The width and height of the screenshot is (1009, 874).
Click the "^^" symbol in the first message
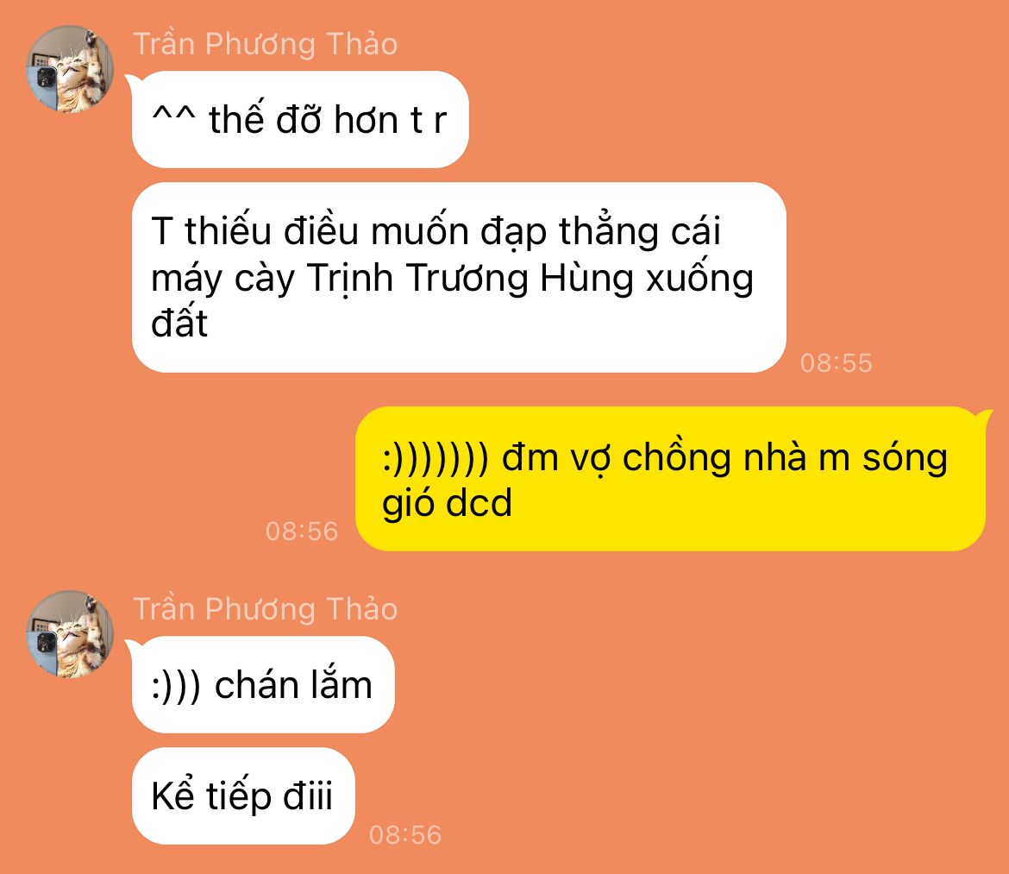tap(173, 115)
